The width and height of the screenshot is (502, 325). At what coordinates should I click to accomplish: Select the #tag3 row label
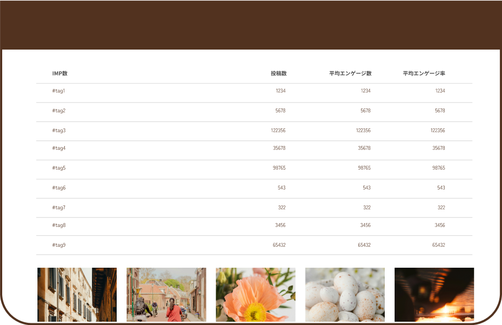point(59,131)
